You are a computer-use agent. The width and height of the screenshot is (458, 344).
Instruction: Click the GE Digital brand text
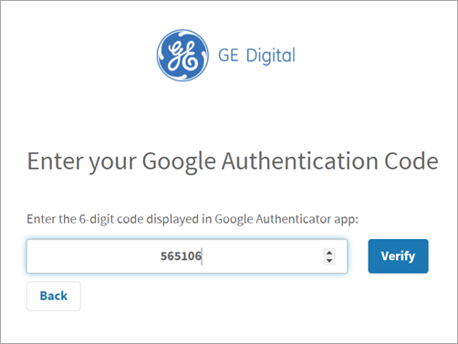pyautogui.click(x=256, y=56)
